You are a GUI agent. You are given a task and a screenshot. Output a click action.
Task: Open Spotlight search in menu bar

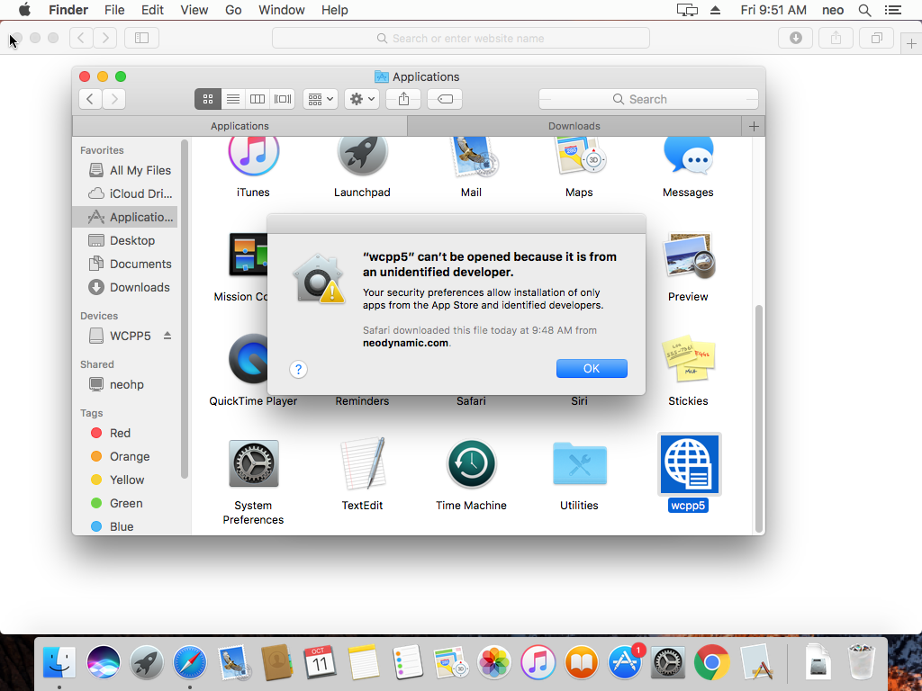click(864, 10)
